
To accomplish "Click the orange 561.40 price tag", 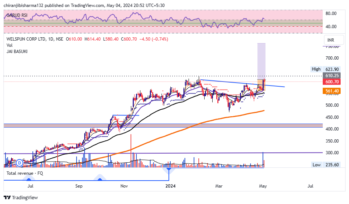I will pyautogui.click(x=331, y=91).
